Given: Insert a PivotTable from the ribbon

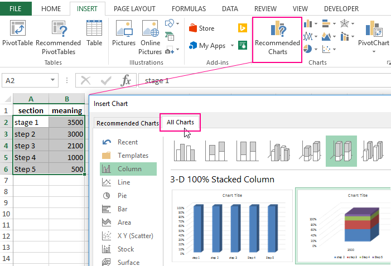Looking at the screenshot, I should pos(17,33).
